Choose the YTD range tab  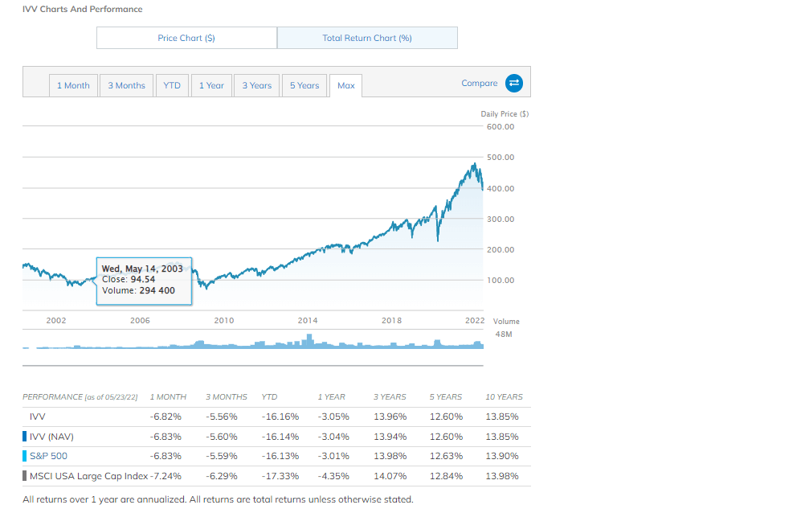pos(172,86)
